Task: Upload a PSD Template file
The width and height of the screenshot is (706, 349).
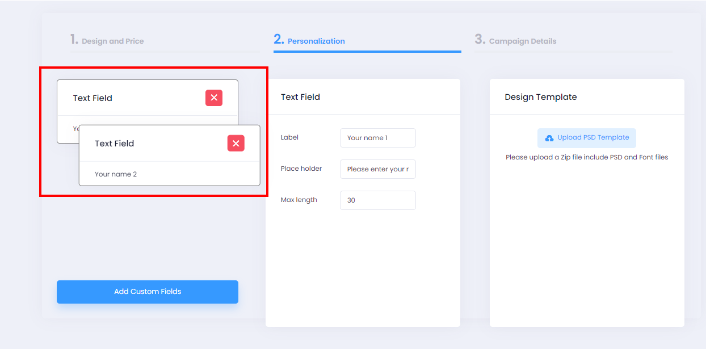Action: click(x=587, y=138)
